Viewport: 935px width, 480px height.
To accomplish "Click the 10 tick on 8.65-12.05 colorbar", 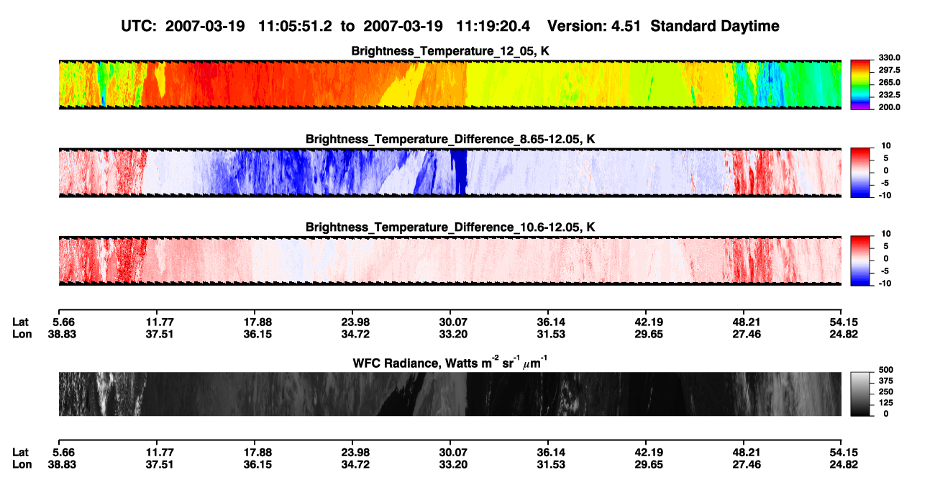I will click(x=887, y=145).
